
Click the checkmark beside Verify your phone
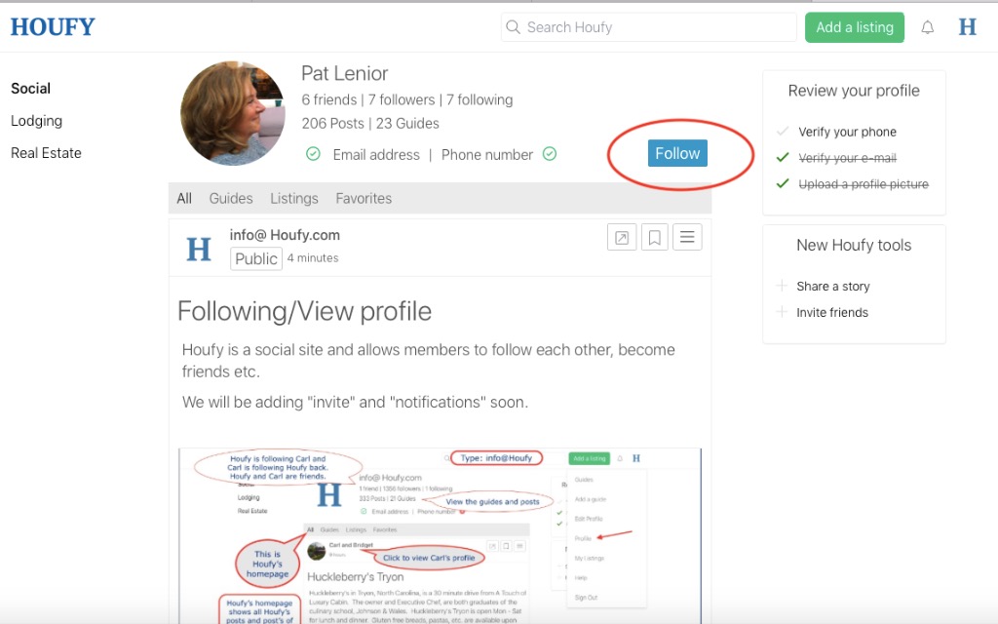783,132
